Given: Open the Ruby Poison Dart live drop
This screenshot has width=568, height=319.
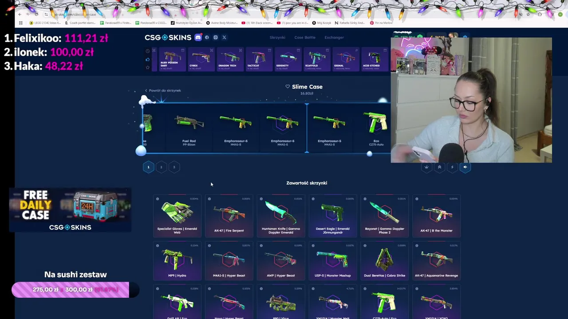Looking at the screenshot, I should point(172,59).
